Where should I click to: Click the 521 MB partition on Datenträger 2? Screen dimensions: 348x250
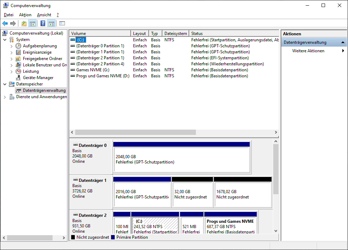point(192,223)
